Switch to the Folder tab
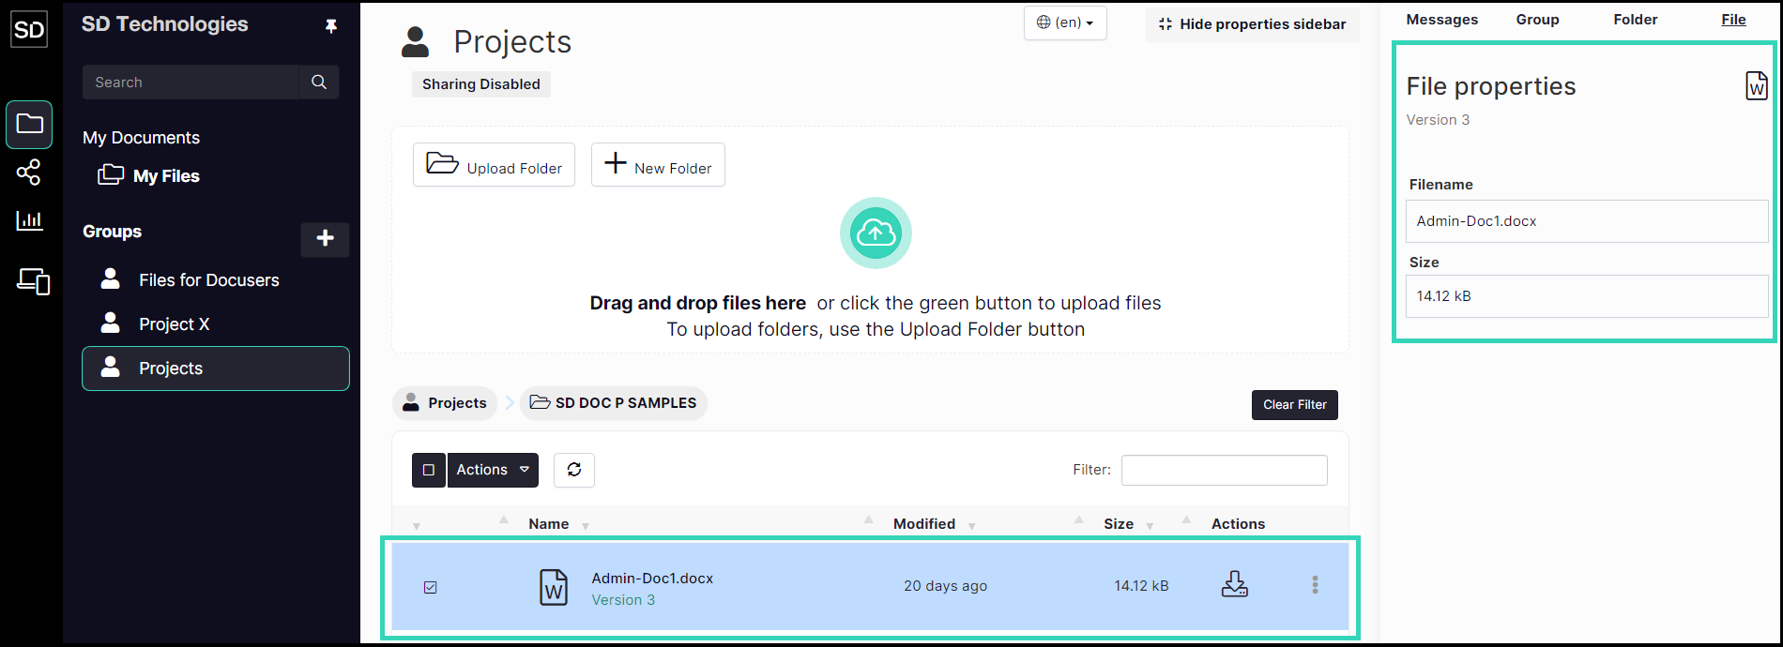 pos(1636,20)
